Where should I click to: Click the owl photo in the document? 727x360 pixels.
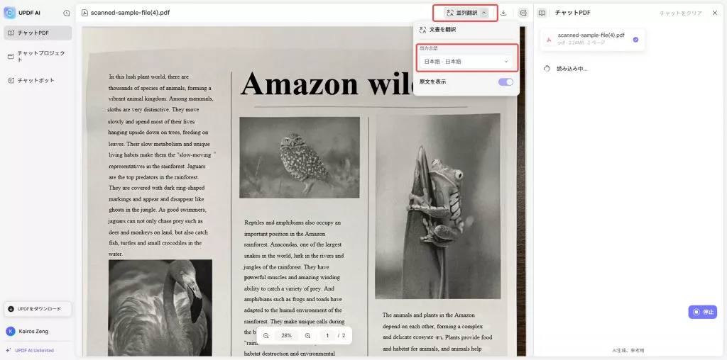coord(300,157)
